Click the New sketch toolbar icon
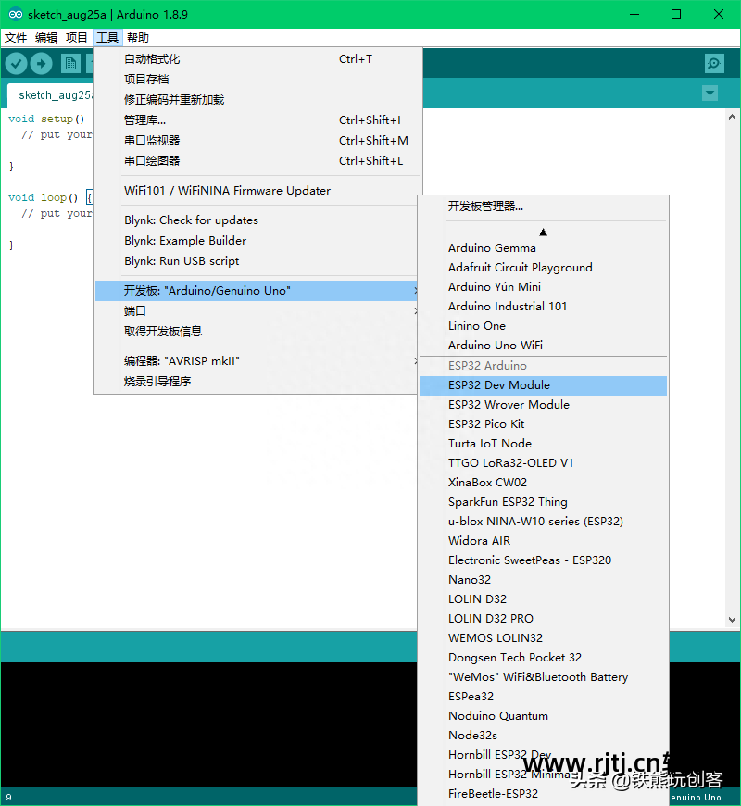 (70, 64)
